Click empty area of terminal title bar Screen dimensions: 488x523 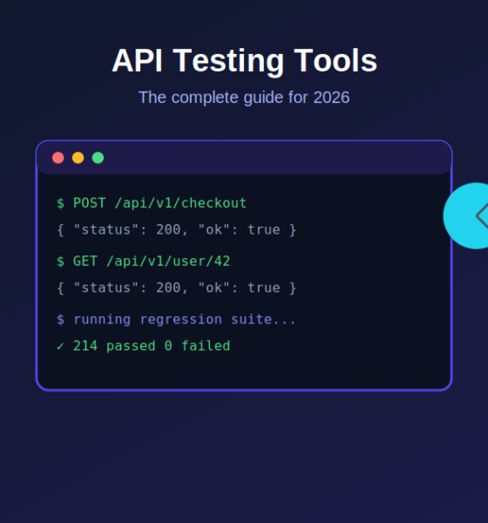click(277, 158)
